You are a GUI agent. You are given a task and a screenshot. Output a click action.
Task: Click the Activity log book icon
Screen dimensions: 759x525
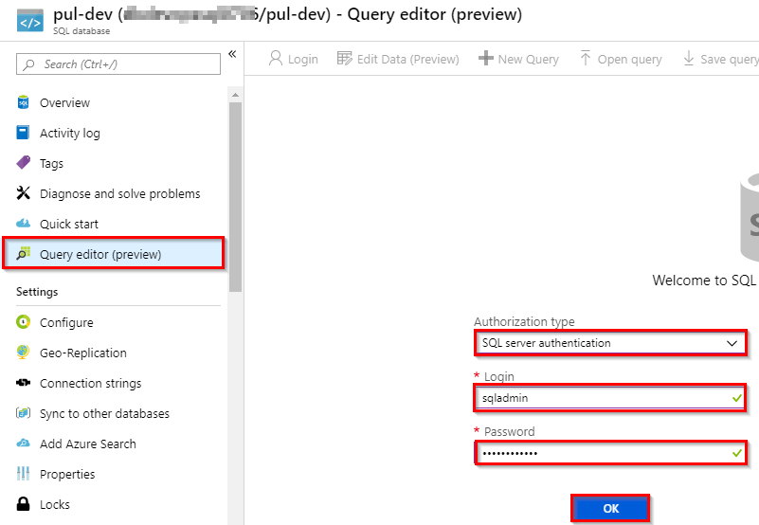[x=23, y=133]
